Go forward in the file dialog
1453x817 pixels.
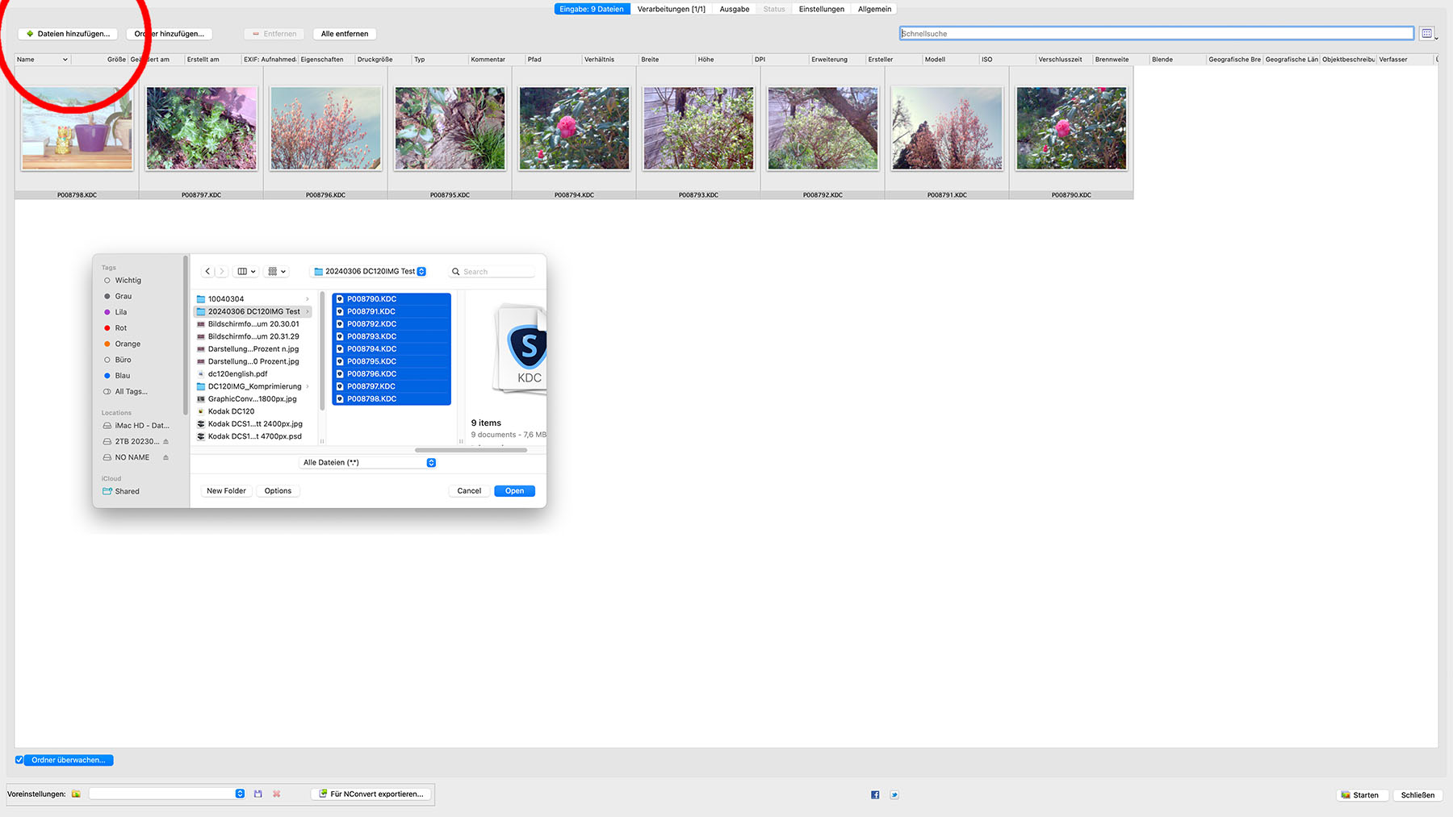click(x=222, y=272)
